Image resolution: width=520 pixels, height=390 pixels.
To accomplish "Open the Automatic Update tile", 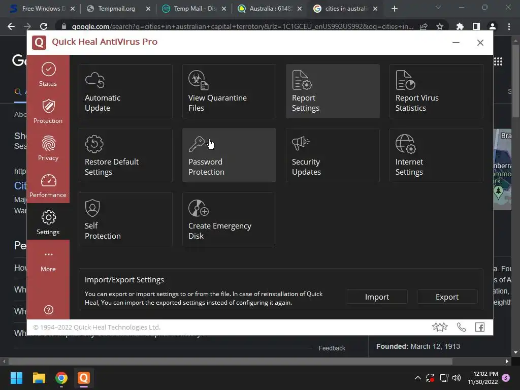I will (125, 91).
